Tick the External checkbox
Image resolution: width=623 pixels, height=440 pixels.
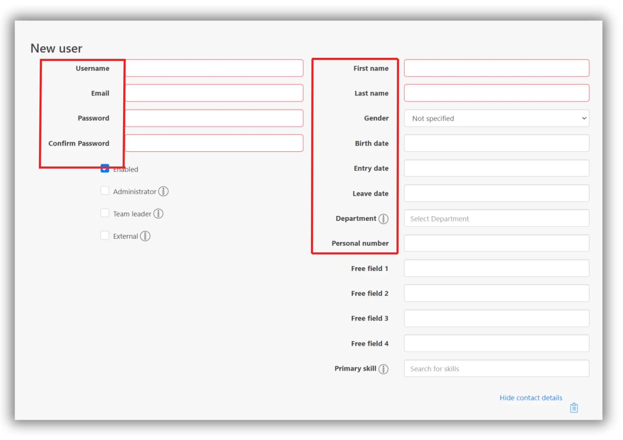(105, 236)
